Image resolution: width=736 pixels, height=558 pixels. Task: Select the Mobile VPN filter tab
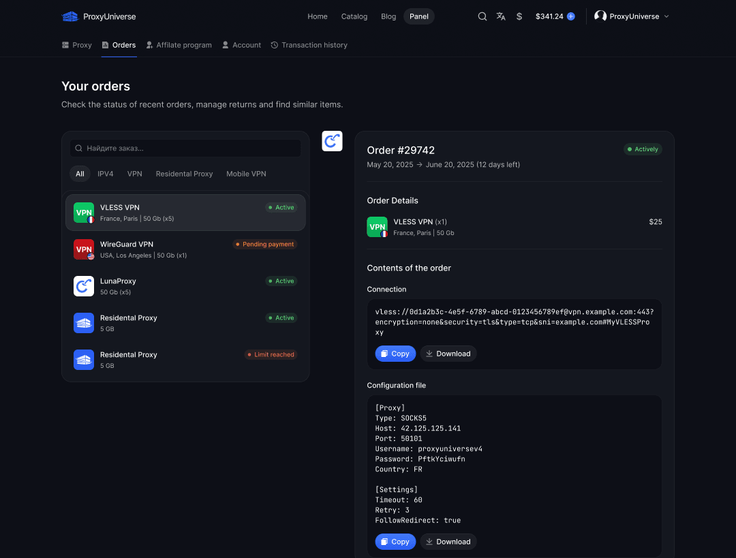pyautogui.click(x=246, y=174)
